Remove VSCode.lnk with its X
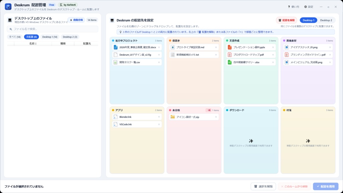This screenshot has height=193, width=343. (159, 124)
